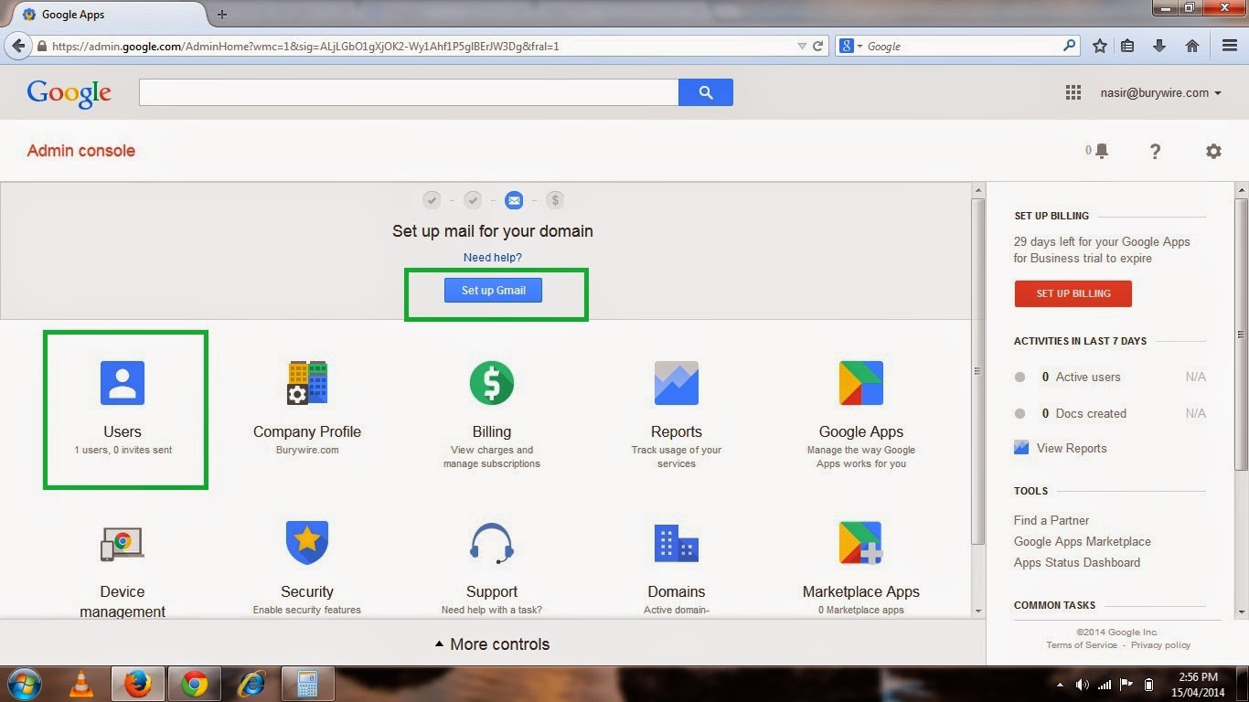Click the taskbar volume speaker icon
This screenshot has height=702, width=1249.
(1083, 685)
